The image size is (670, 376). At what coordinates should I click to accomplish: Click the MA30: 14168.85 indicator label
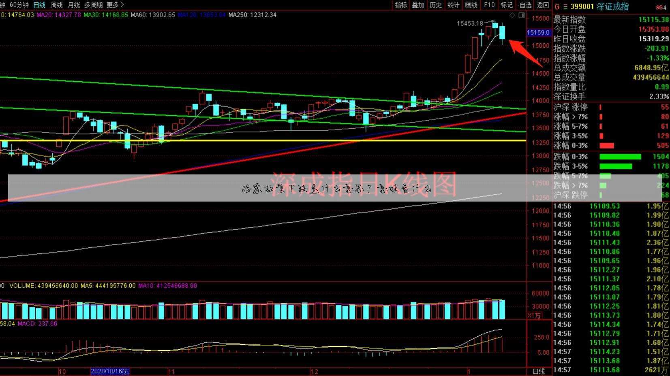pyautogui.click(x=106, y=15)
